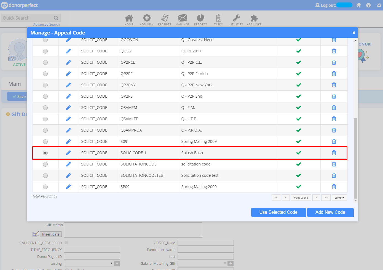Select the radio button for QP2PNY

[x=45, y=85]
